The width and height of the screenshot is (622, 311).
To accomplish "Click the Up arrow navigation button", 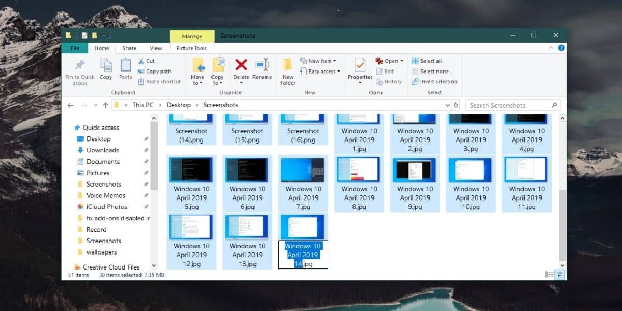I will tap(105, 105).
